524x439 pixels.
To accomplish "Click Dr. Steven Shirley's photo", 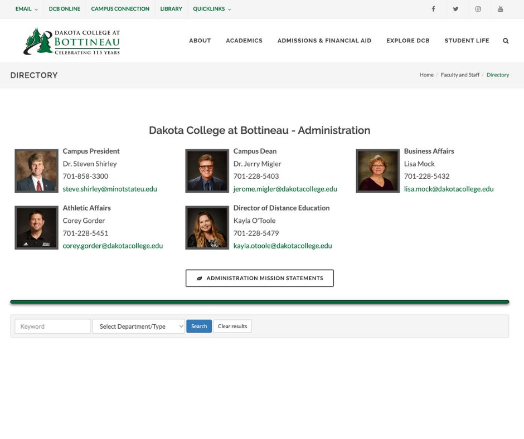I will point(36,171).
